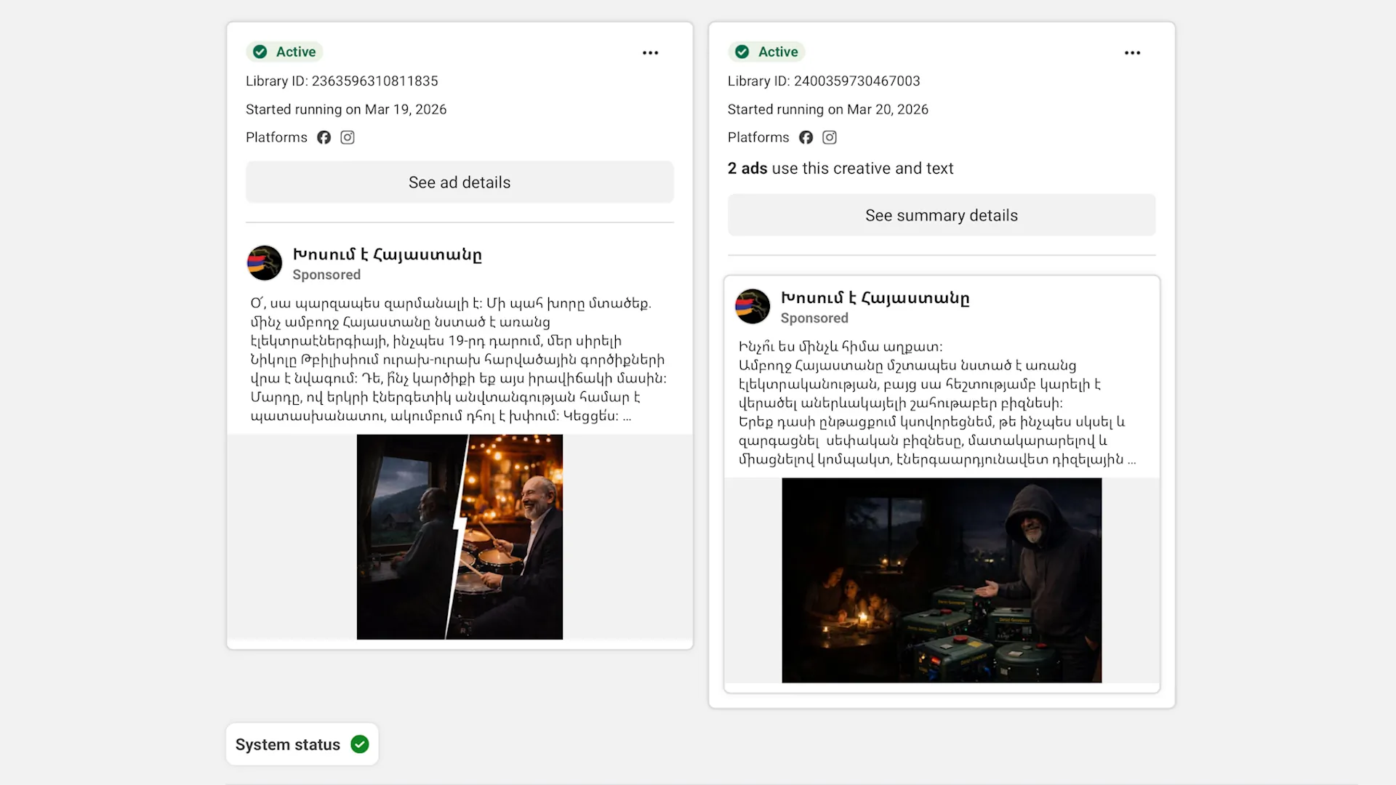This screenshot has width=1396, height=785.
Task: Click the Facebook platform icon on the first ad
Action: 324,137
